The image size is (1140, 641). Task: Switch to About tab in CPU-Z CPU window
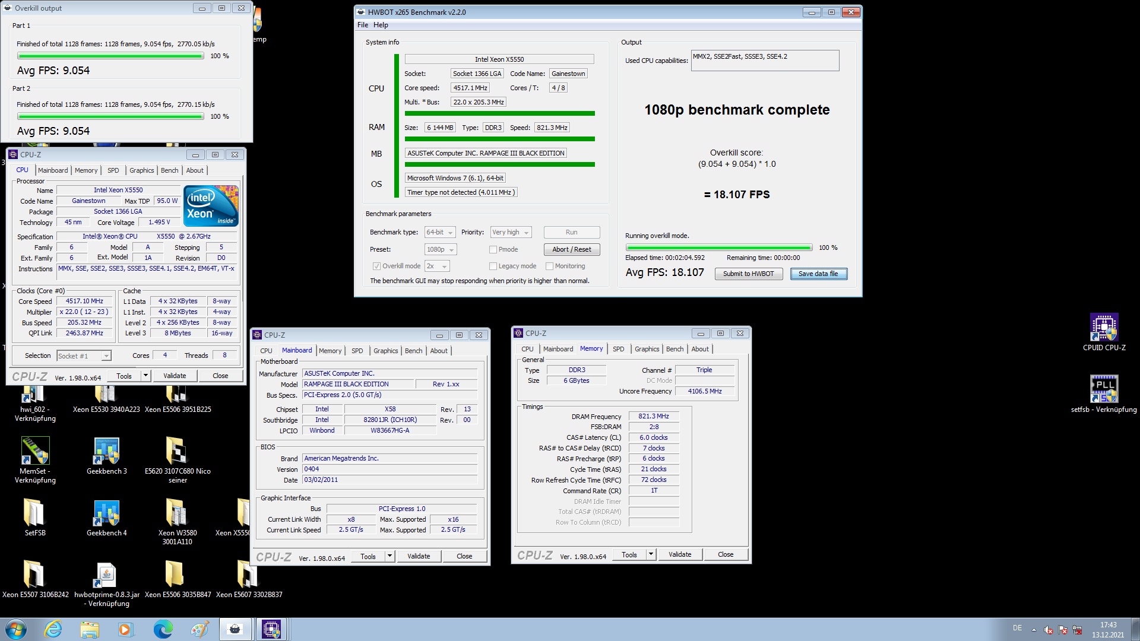195,170
